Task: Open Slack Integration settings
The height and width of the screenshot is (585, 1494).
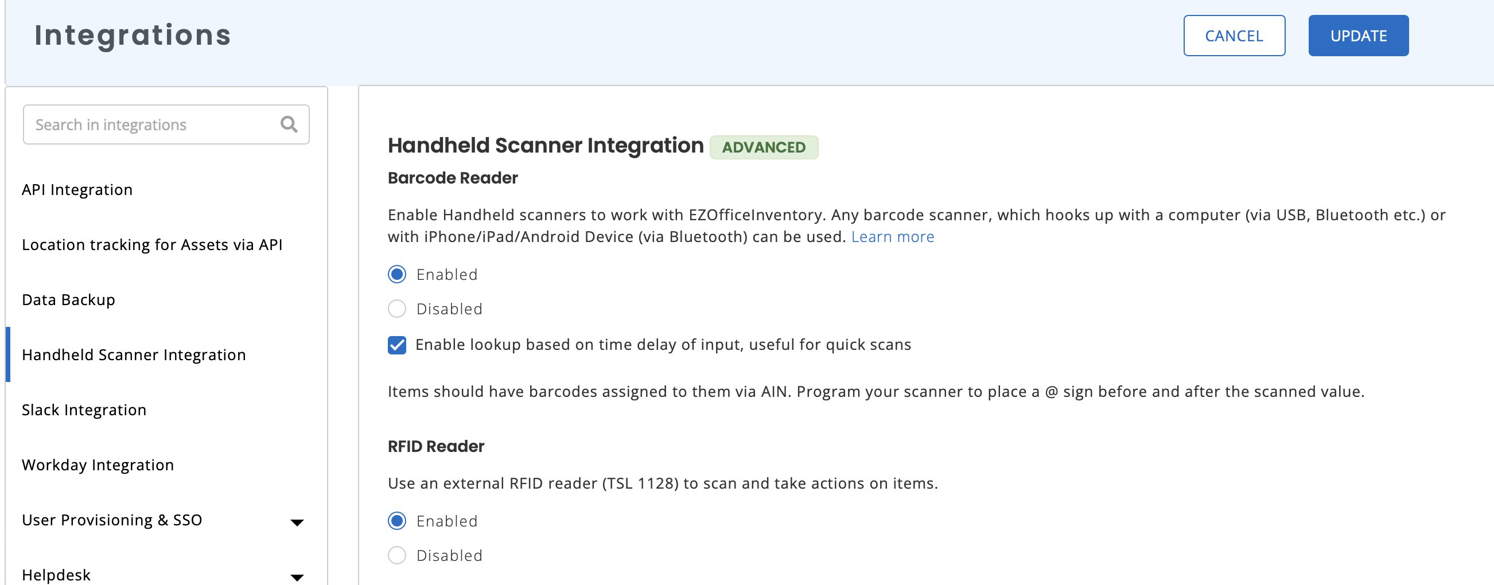Action: click(84, 410)
